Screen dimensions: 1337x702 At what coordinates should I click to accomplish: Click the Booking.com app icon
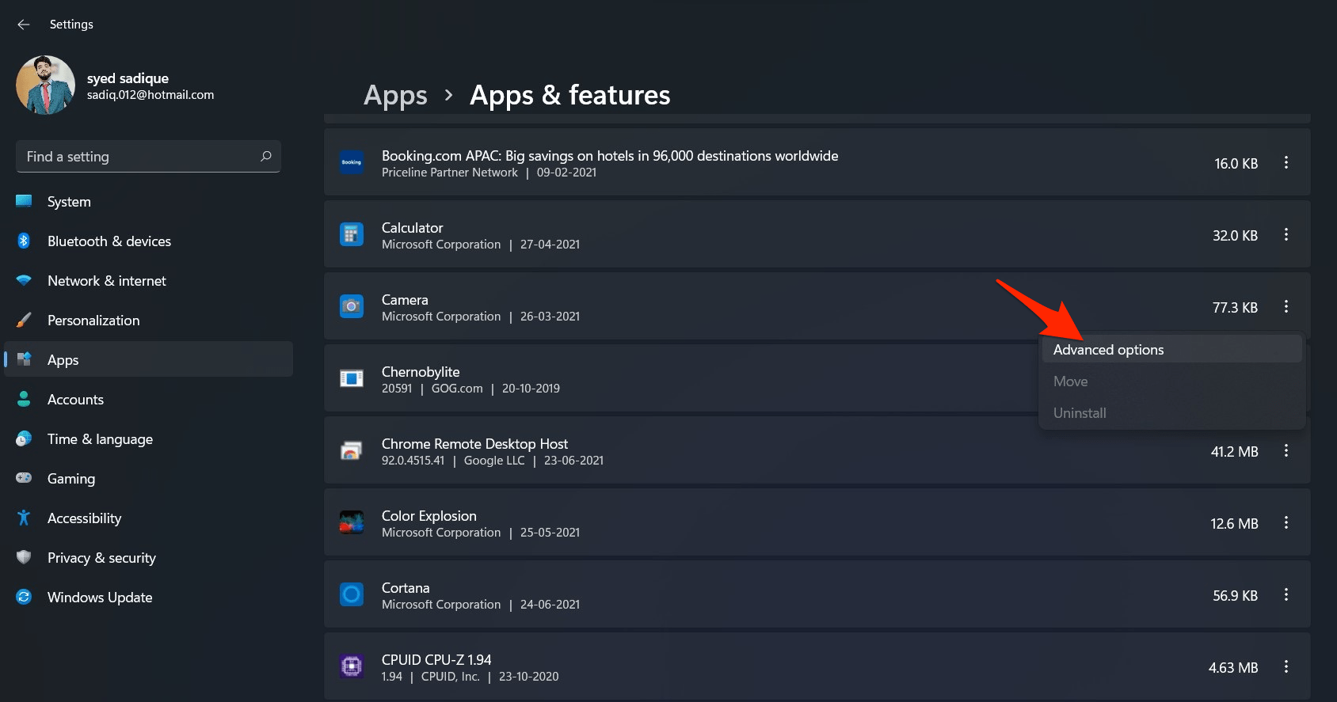352,162
